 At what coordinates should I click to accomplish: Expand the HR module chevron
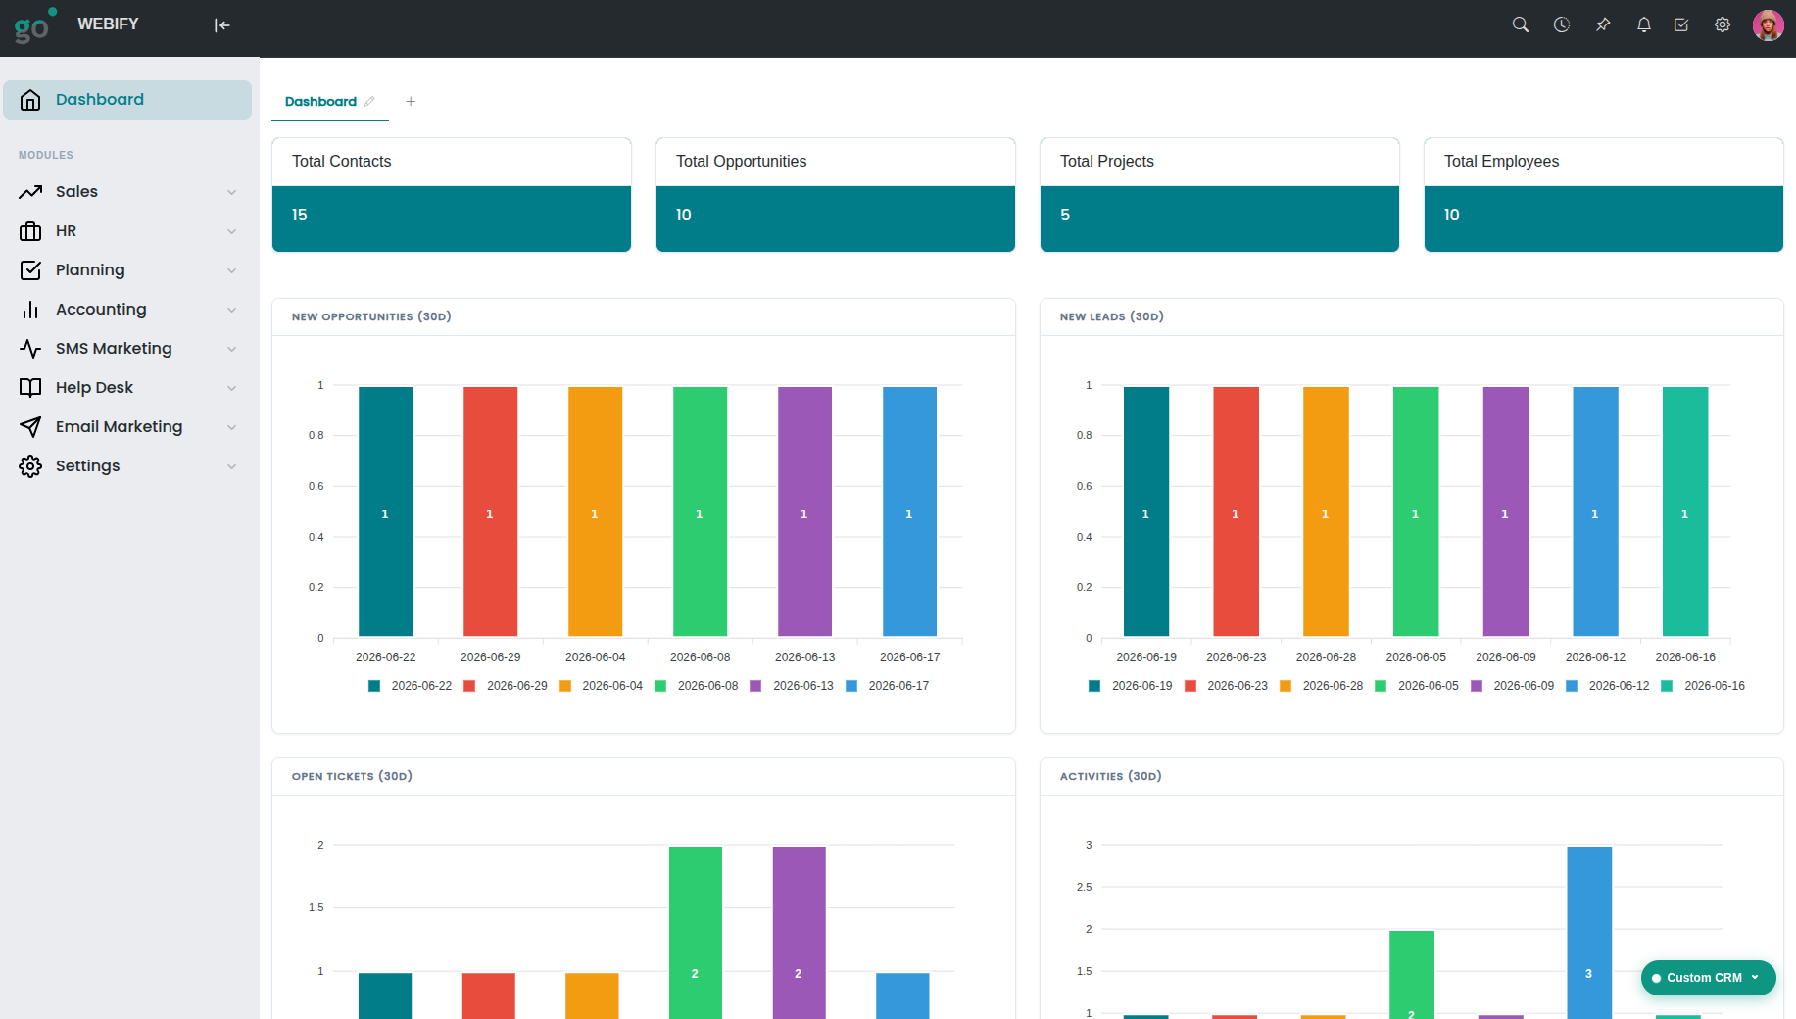pyautogui.click(x=232, y=231)
